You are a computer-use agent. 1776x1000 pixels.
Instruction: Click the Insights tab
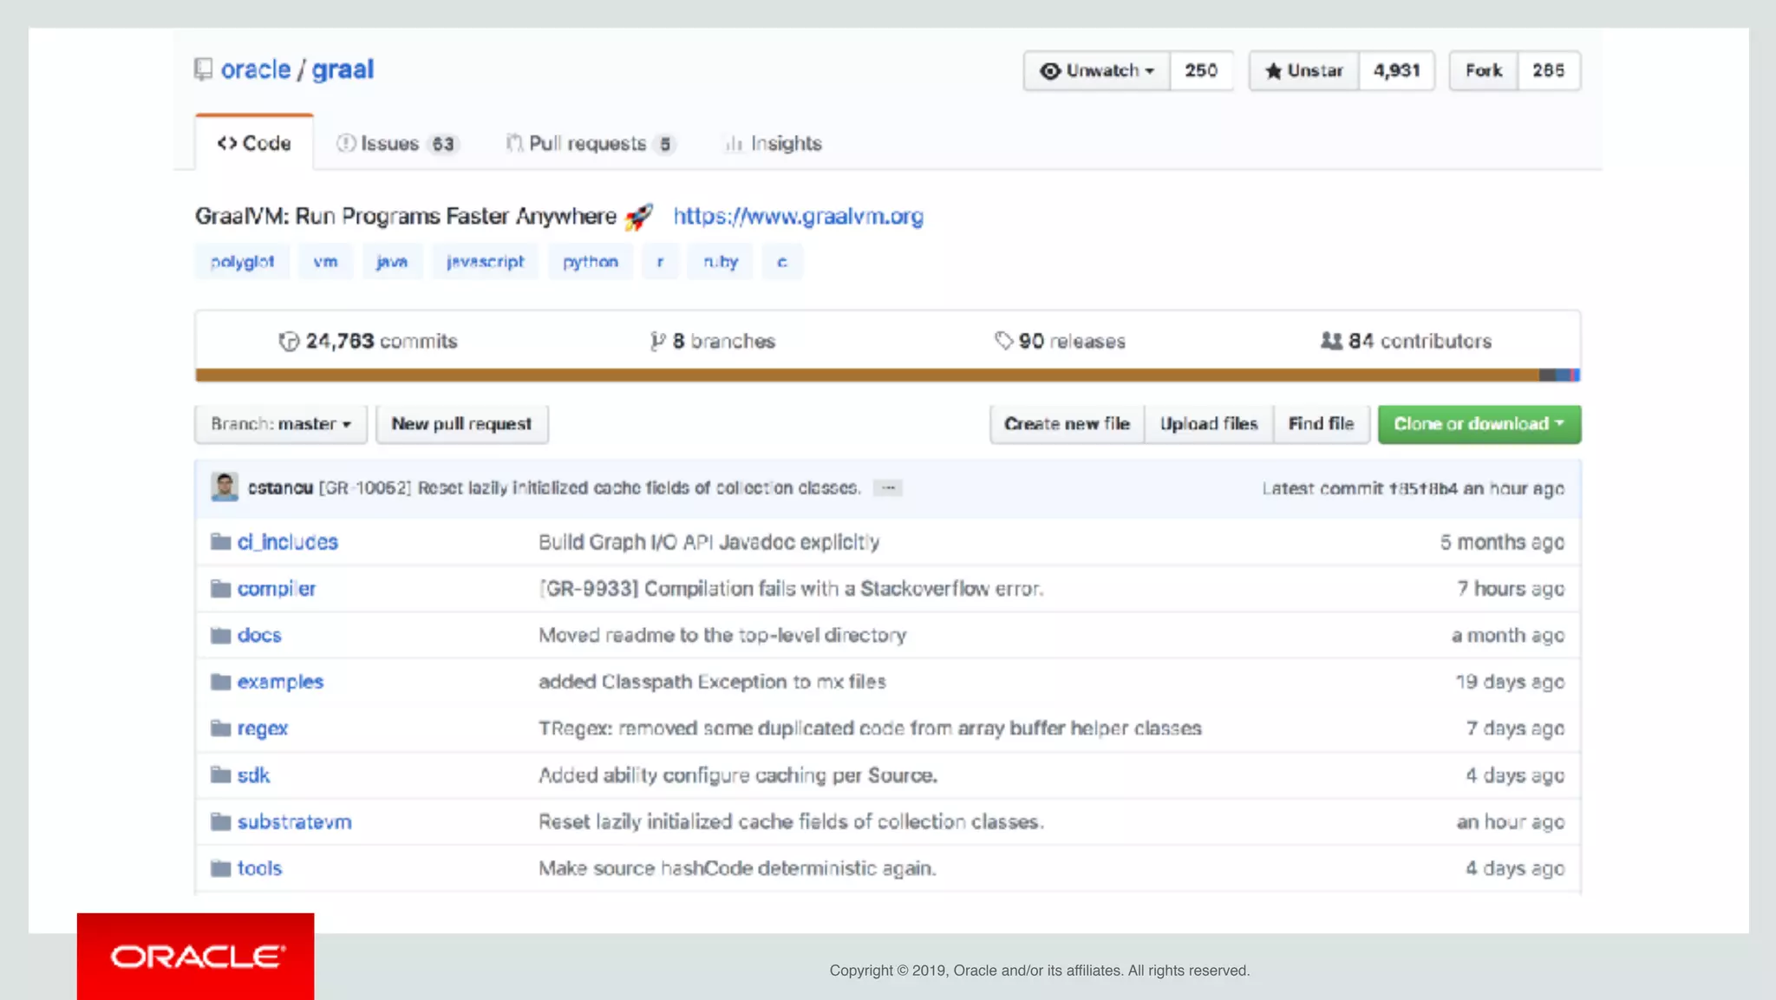[774, 143]
